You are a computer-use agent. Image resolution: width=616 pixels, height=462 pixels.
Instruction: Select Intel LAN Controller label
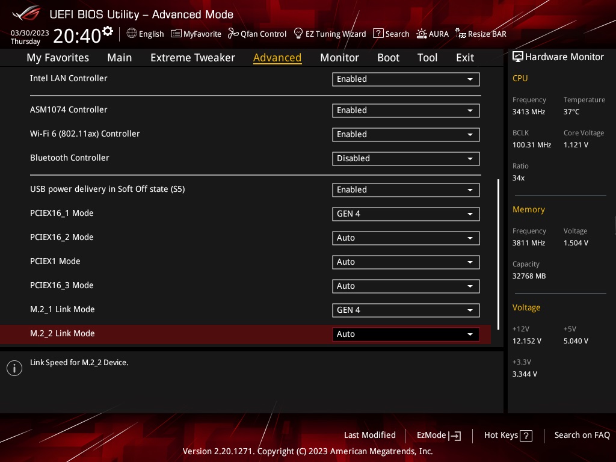pos(69,78)
